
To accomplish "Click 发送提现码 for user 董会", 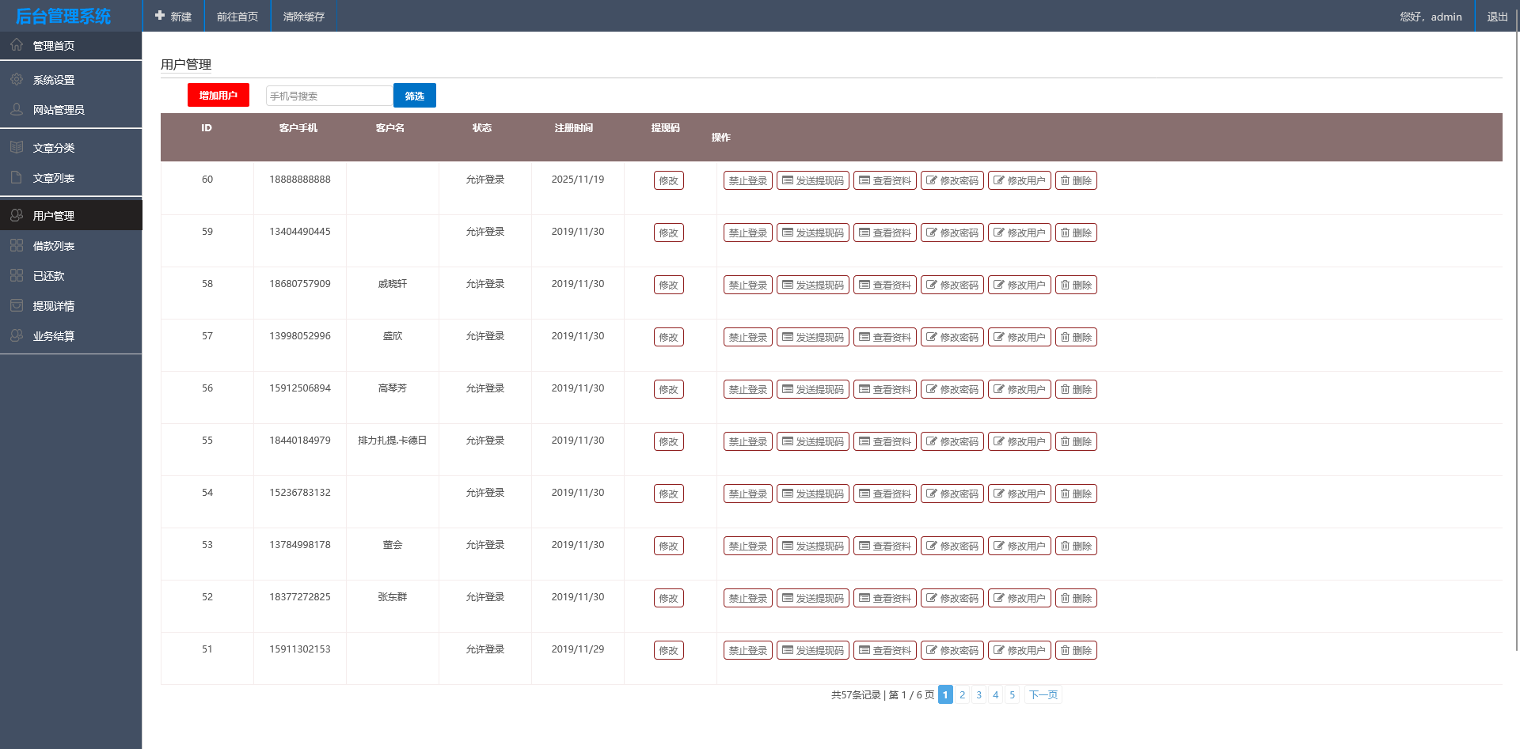I will pos(813,546).
